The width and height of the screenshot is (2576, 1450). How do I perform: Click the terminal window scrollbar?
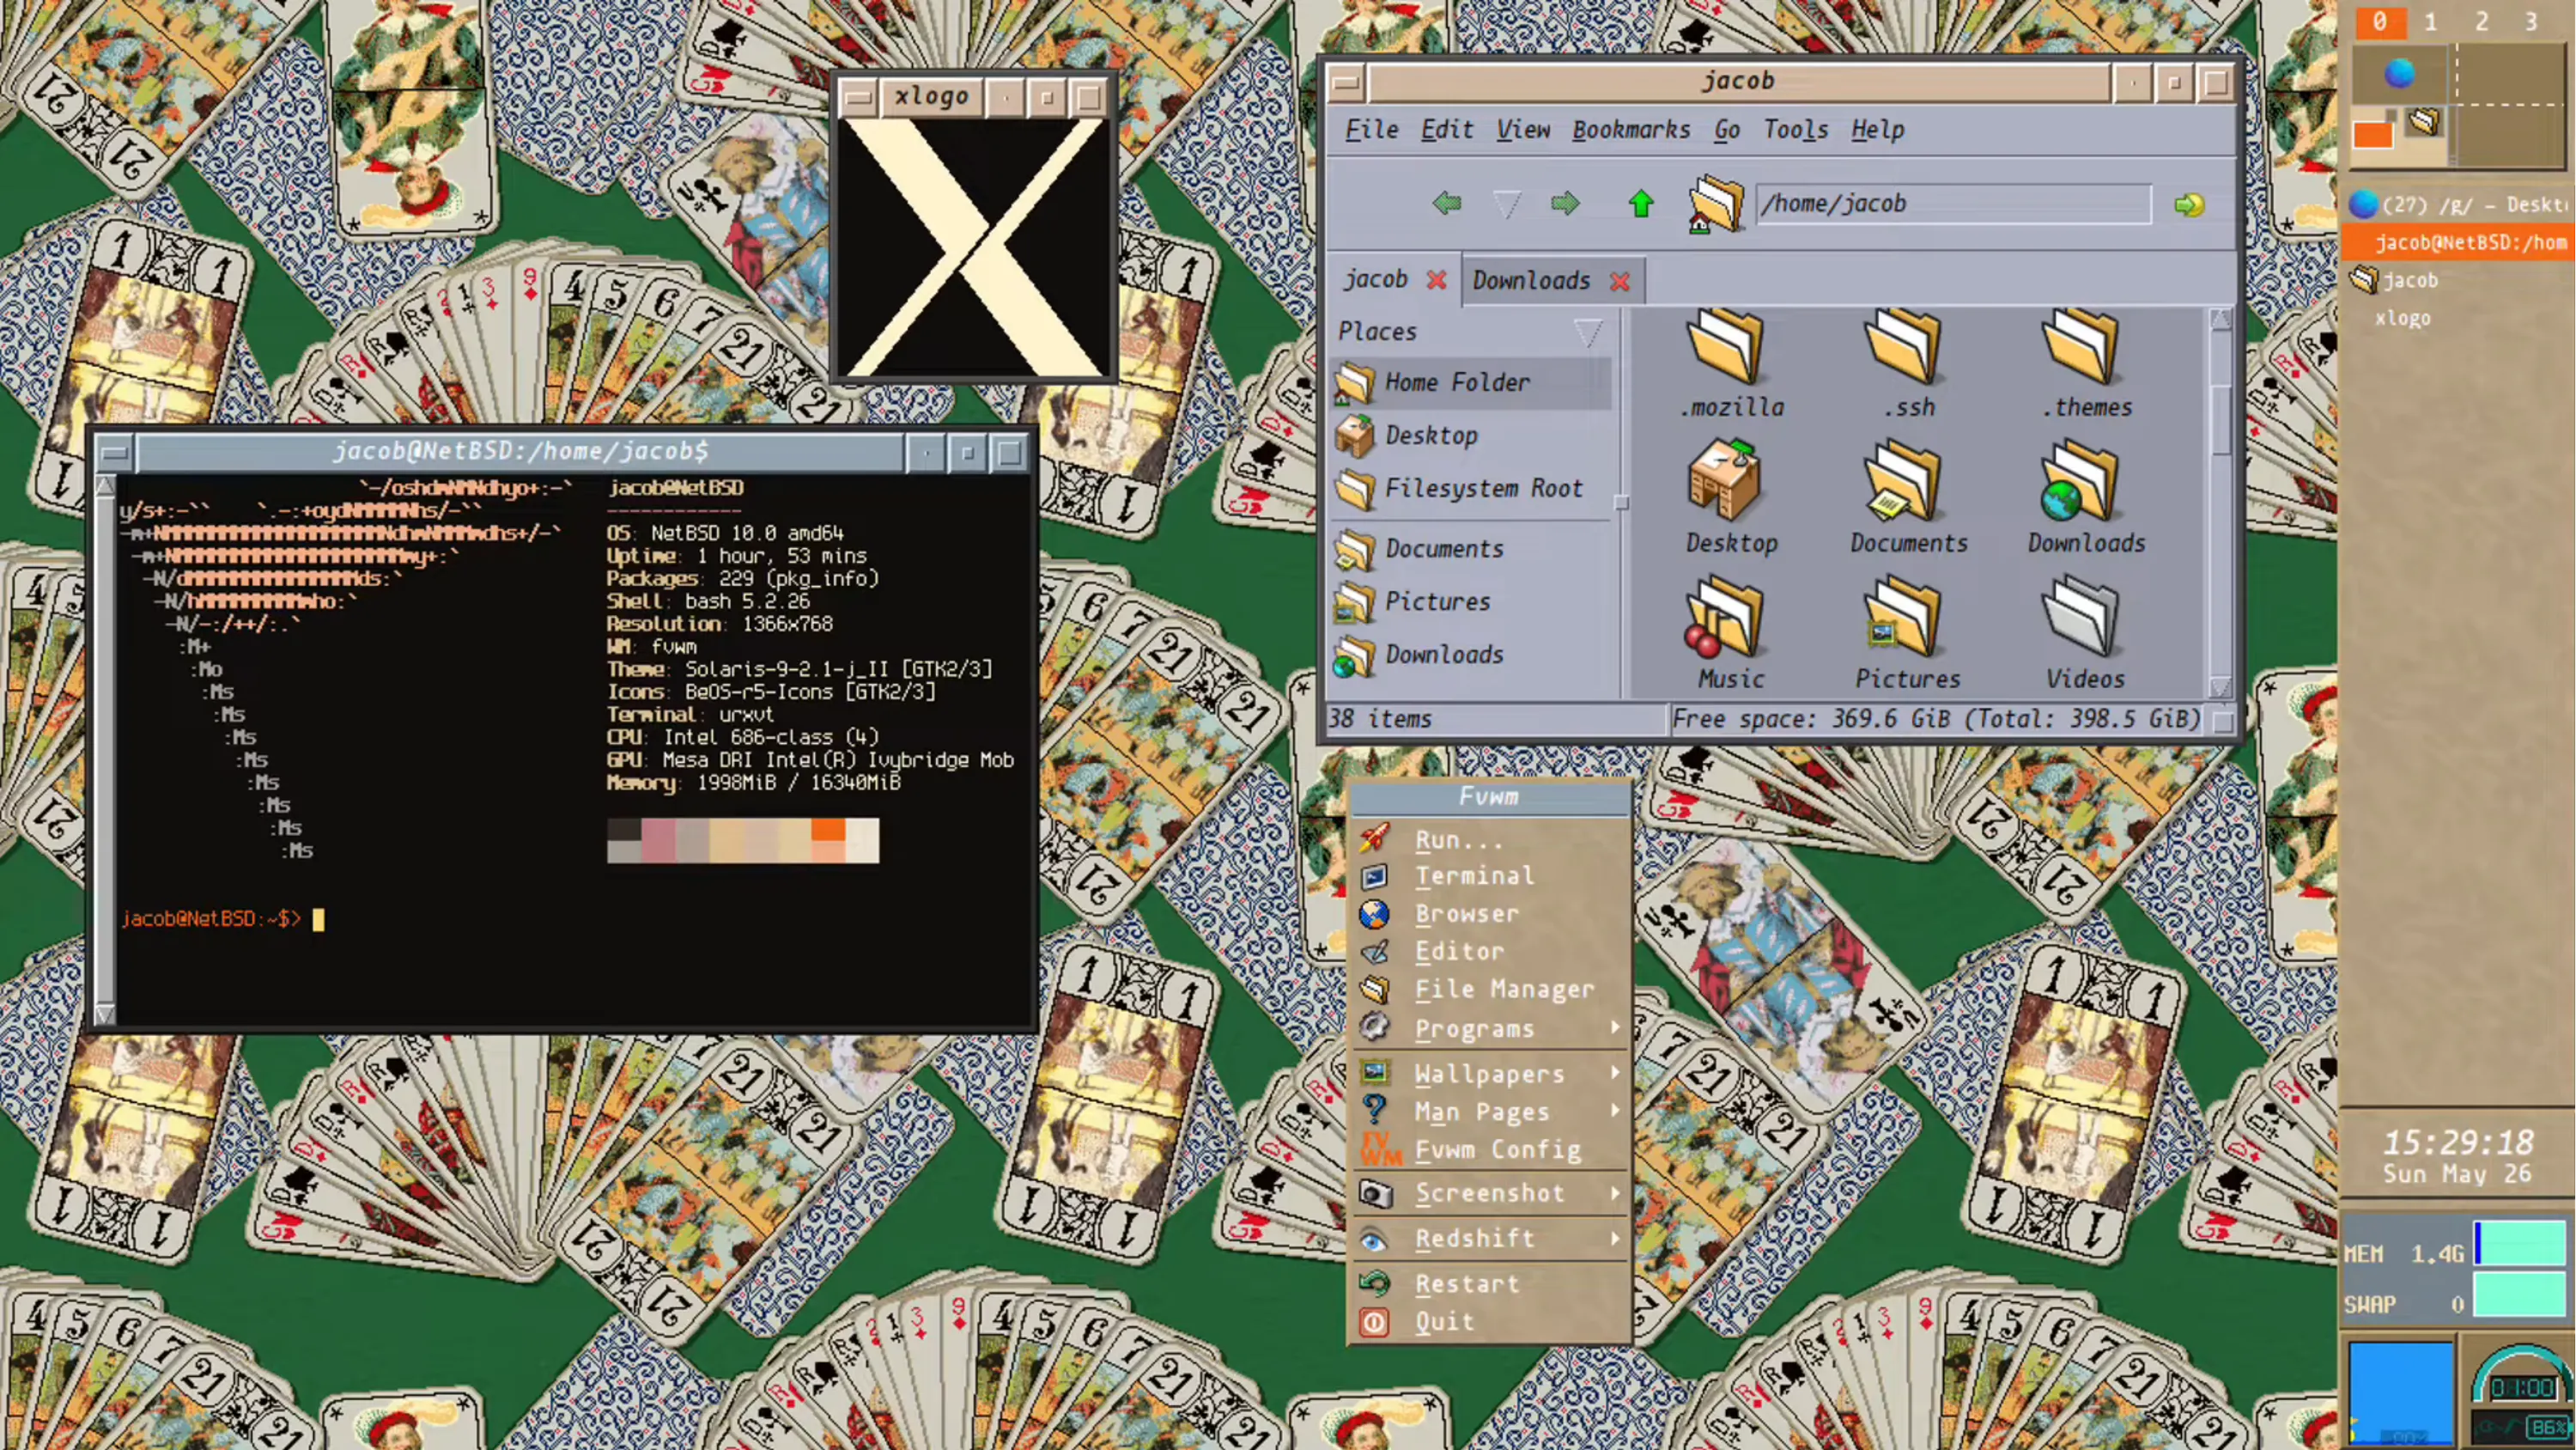pyautogui.click(x=104, y=750)
